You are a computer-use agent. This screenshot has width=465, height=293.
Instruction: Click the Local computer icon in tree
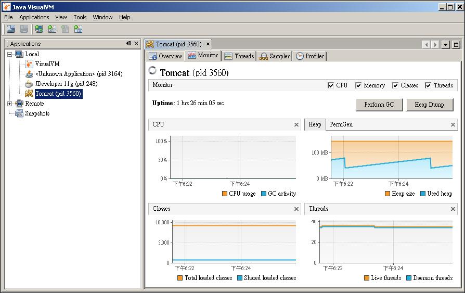19,54
